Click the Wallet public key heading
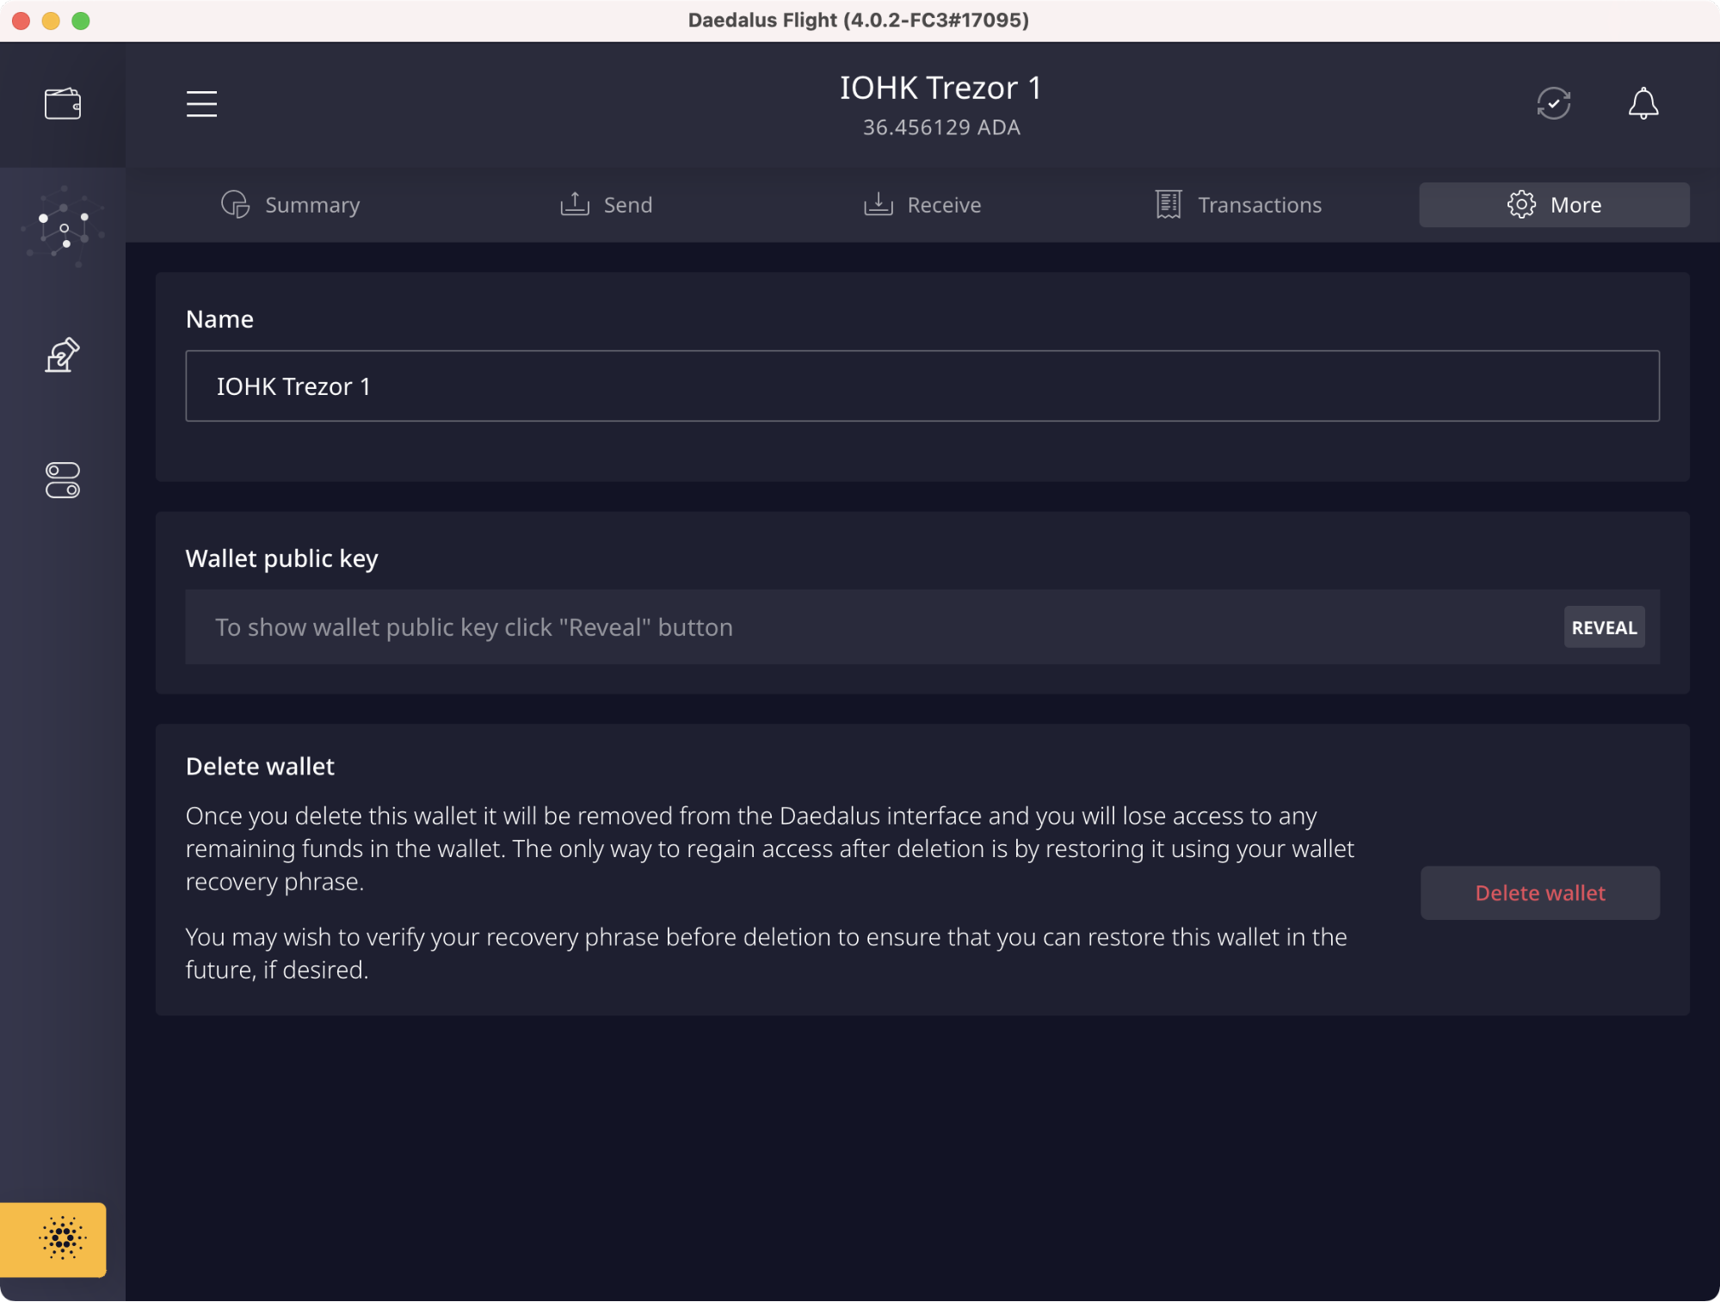 281,558
